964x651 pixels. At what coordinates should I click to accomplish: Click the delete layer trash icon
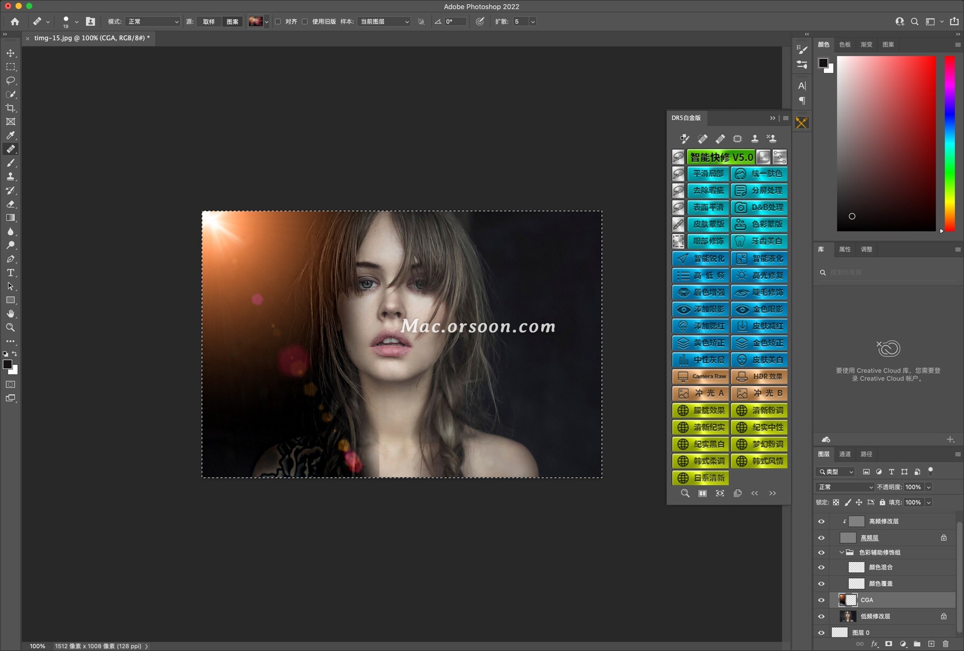[946, 644]
